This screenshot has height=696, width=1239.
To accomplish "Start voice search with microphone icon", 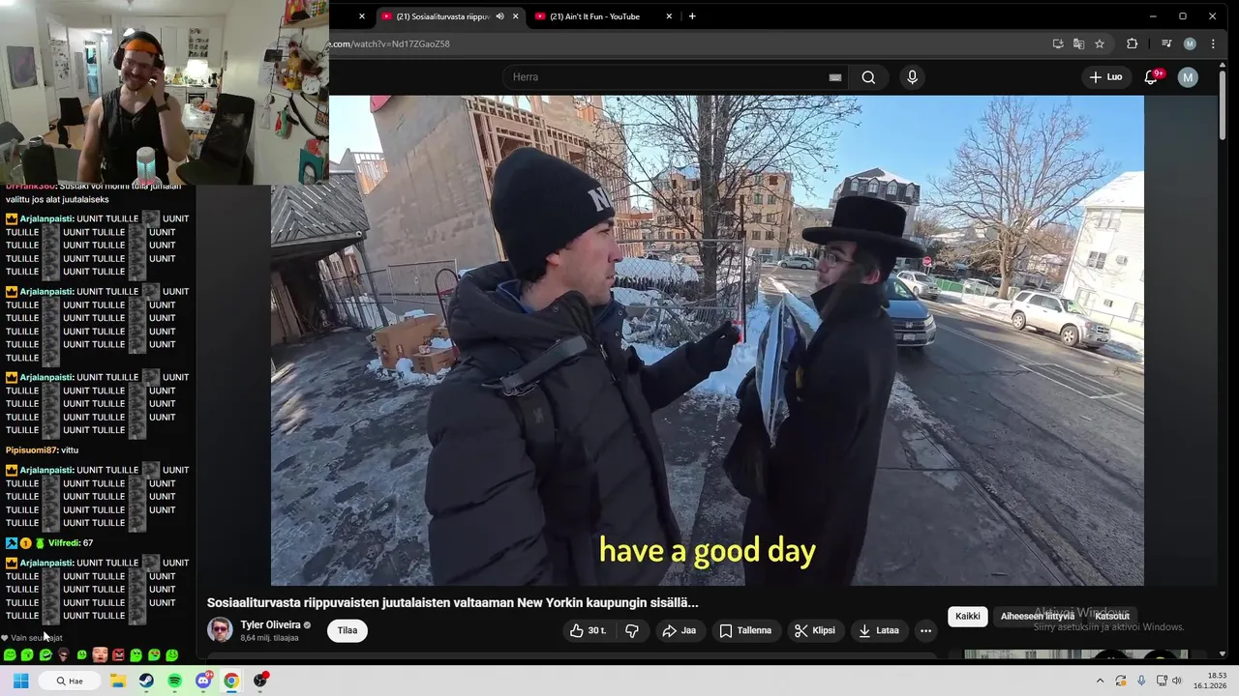I will pyautogui.click(x=912, y=77).
